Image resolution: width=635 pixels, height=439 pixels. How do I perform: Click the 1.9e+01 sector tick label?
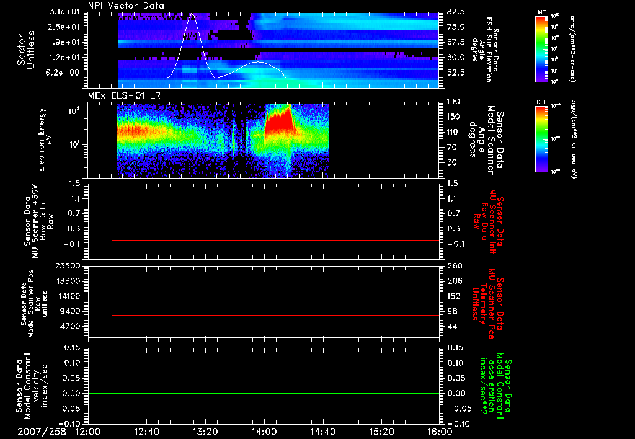click(x=65, y=42)
